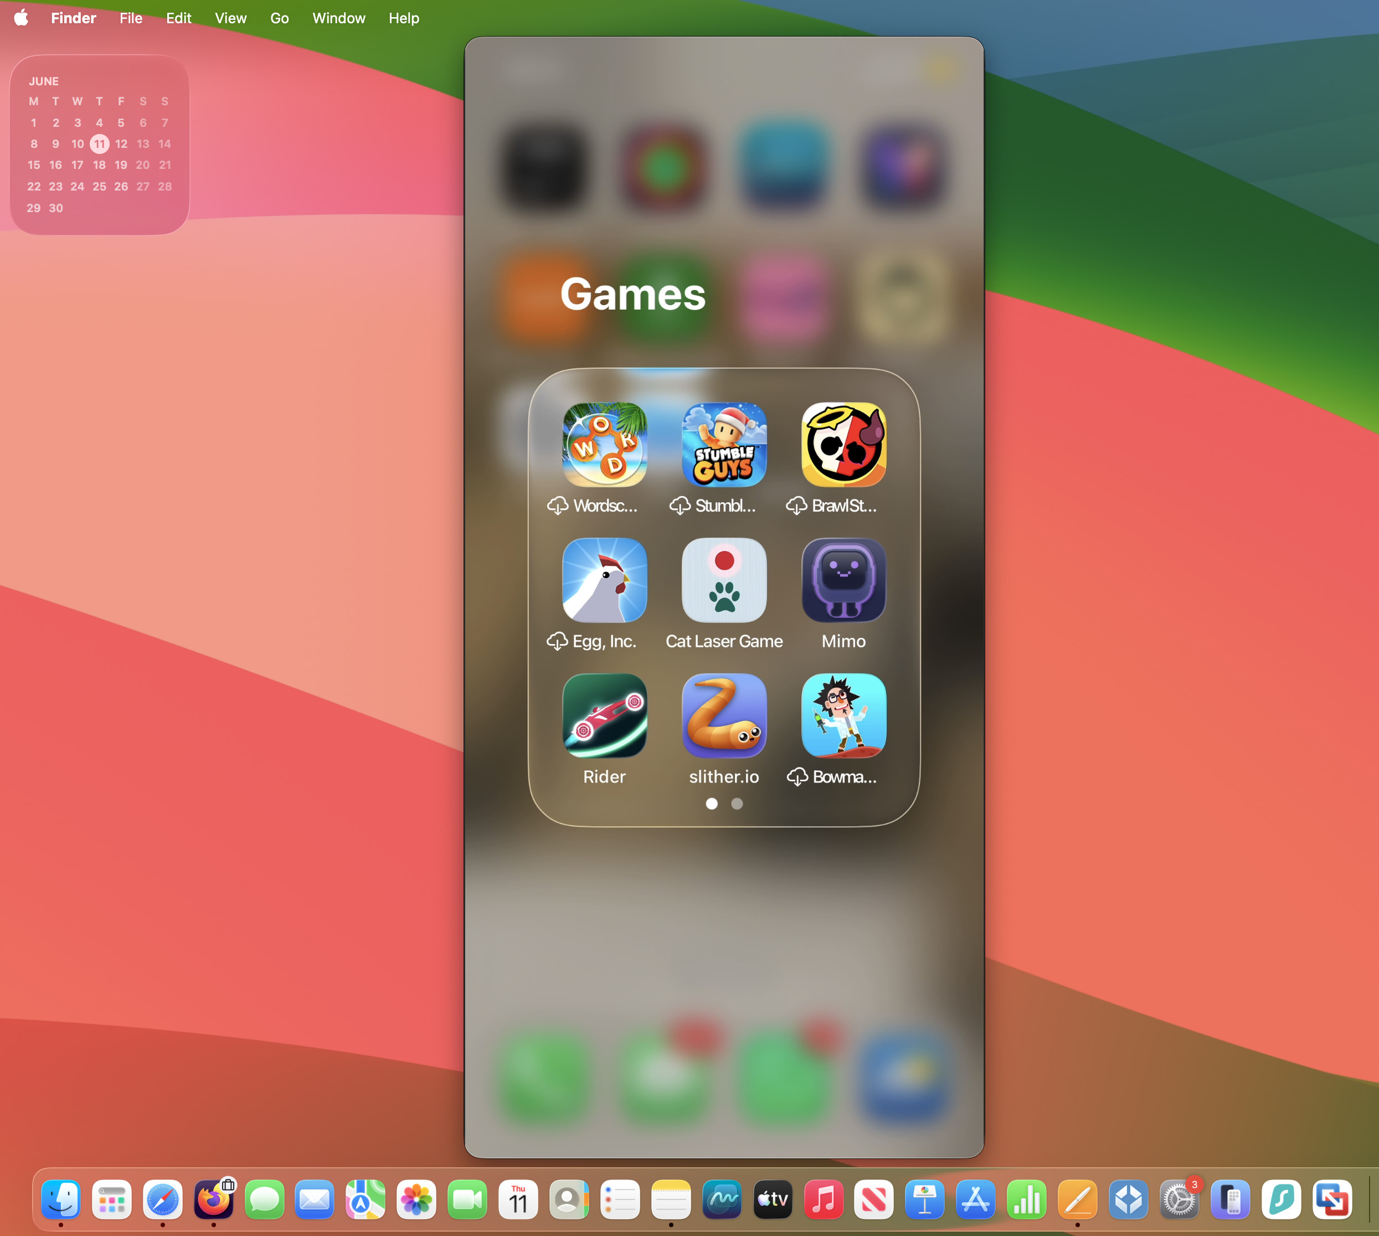Viewport: 1379px width, 1236px height.
Task: Open Surfshark app in Dock
Action: (1281, 1199)
